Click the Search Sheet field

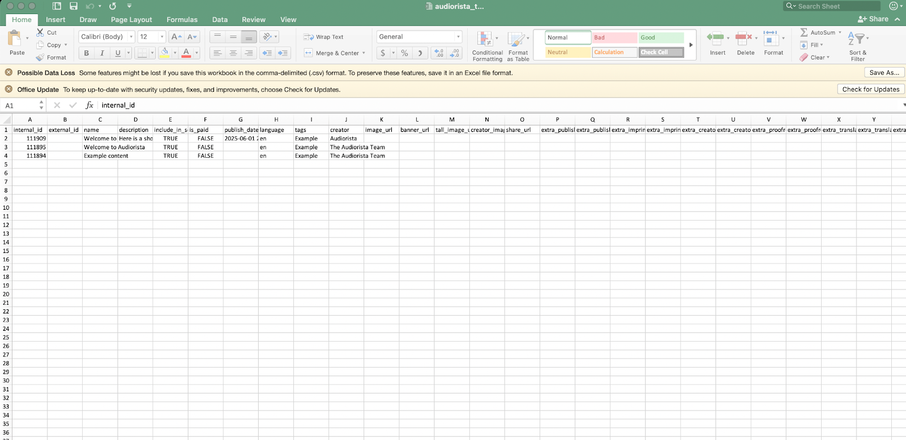832,6
